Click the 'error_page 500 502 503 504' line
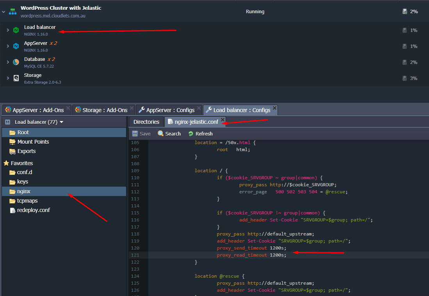This screenshot has height=296, width=429. click(293, 192)
